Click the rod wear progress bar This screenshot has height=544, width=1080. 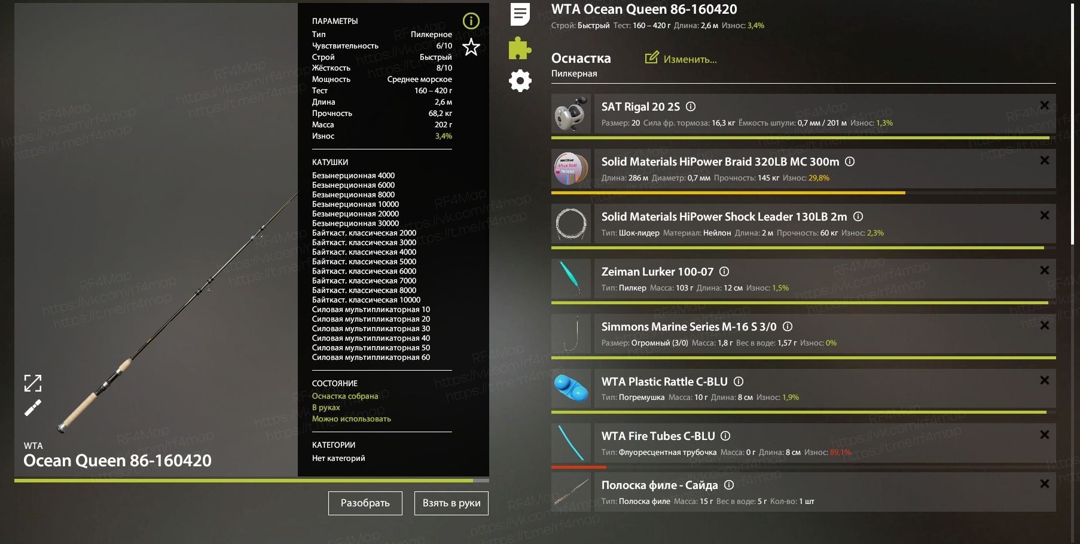[252, 480]
